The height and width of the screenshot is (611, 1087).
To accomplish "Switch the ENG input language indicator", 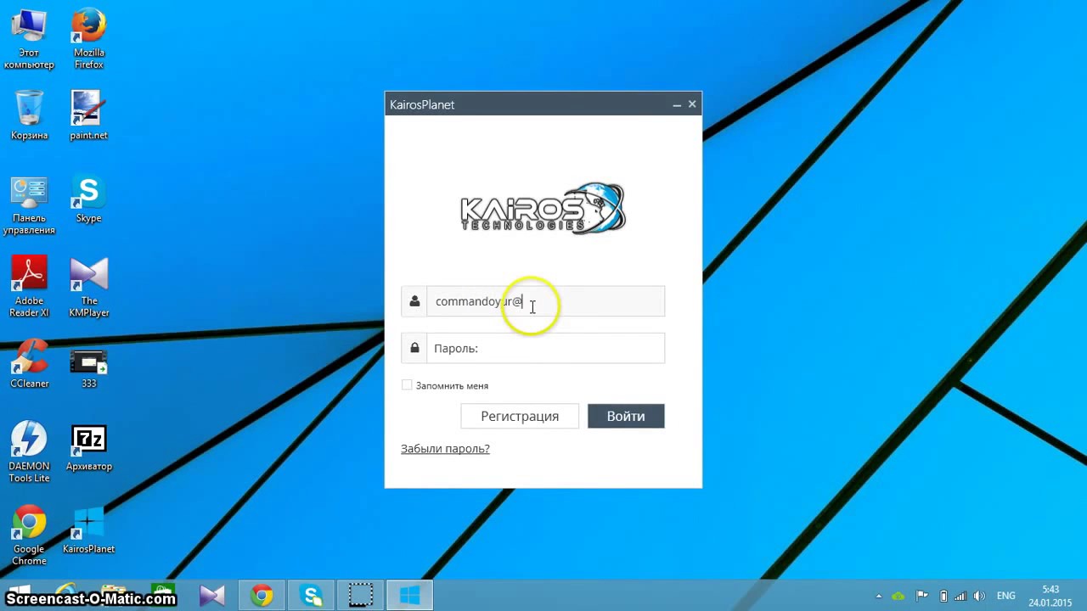I will 1006,597.
